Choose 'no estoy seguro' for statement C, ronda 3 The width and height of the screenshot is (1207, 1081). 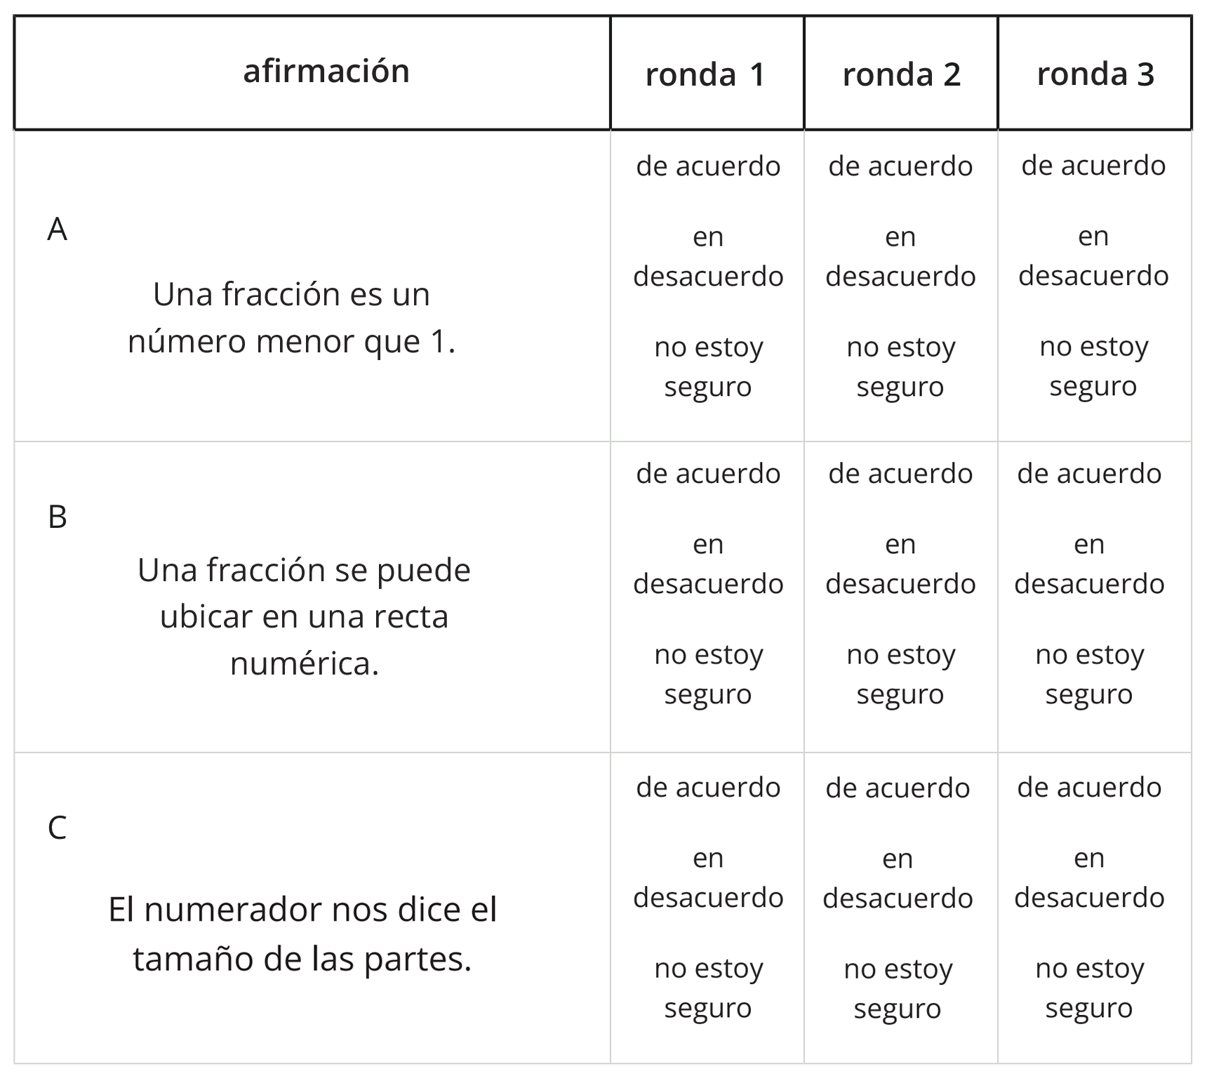[1089, 988]
